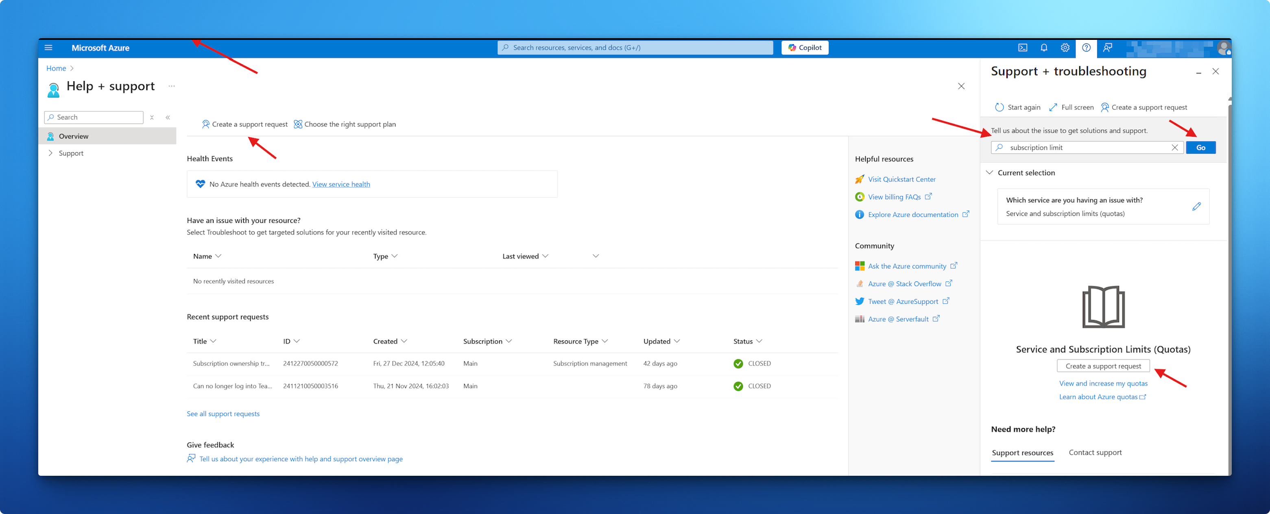Open the hamburger portal menu

48,48
